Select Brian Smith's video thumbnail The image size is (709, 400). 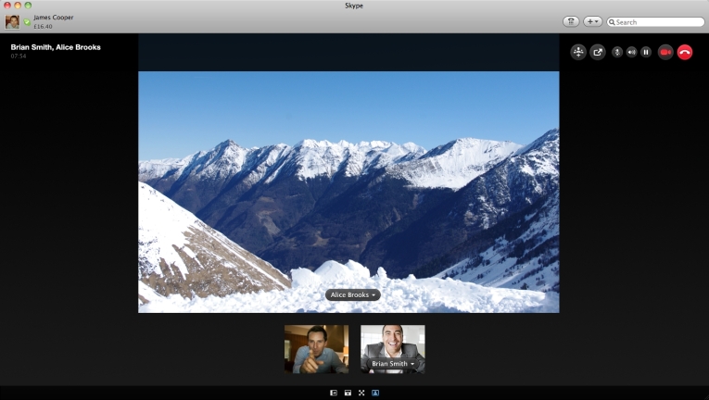(x=392, y=349)
